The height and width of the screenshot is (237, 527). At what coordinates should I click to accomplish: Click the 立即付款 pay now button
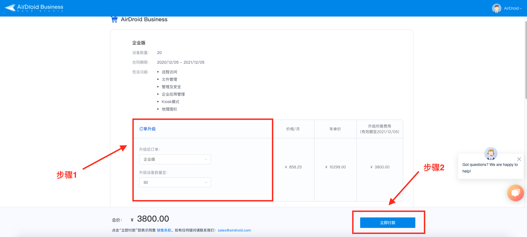click(387, 223)
